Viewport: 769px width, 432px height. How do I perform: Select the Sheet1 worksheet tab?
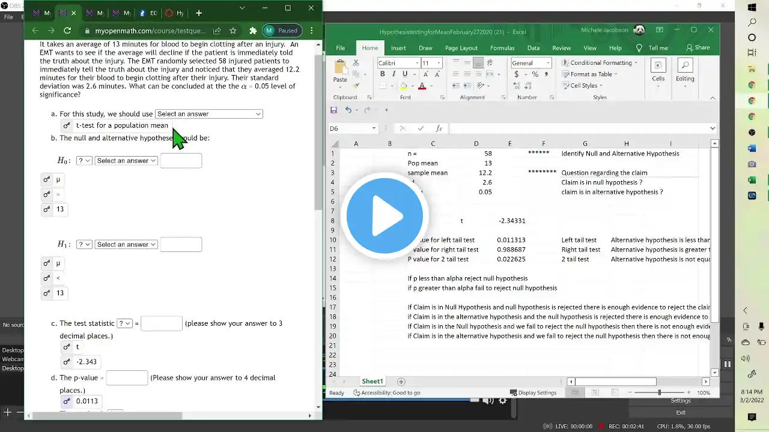click(372, 382)
